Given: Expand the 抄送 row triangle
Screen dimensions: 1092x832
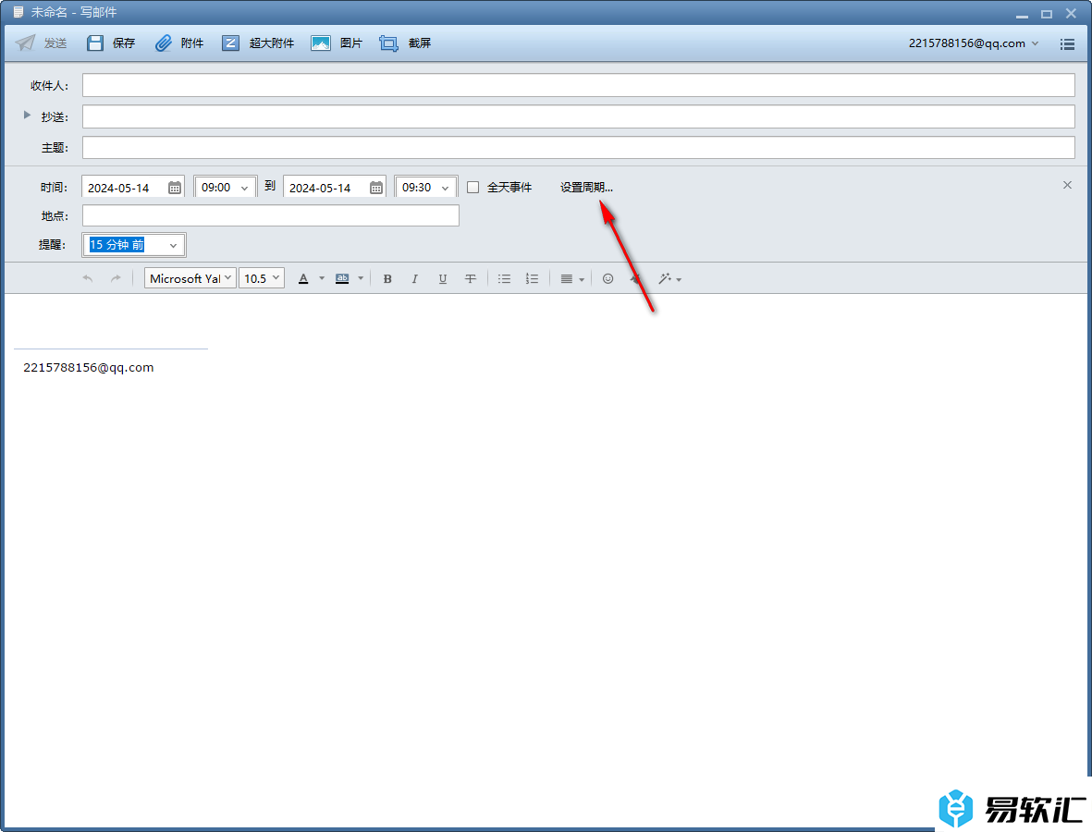Looking at the screenshot, I should [27, 115].
